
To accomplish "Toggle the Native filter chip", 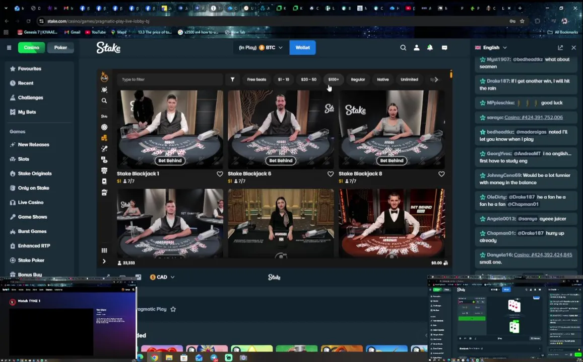I will pos(382,79).
